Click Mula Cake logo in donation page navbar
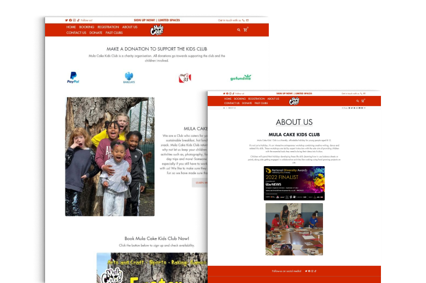The image size is (426, 283). click(157, 30)
